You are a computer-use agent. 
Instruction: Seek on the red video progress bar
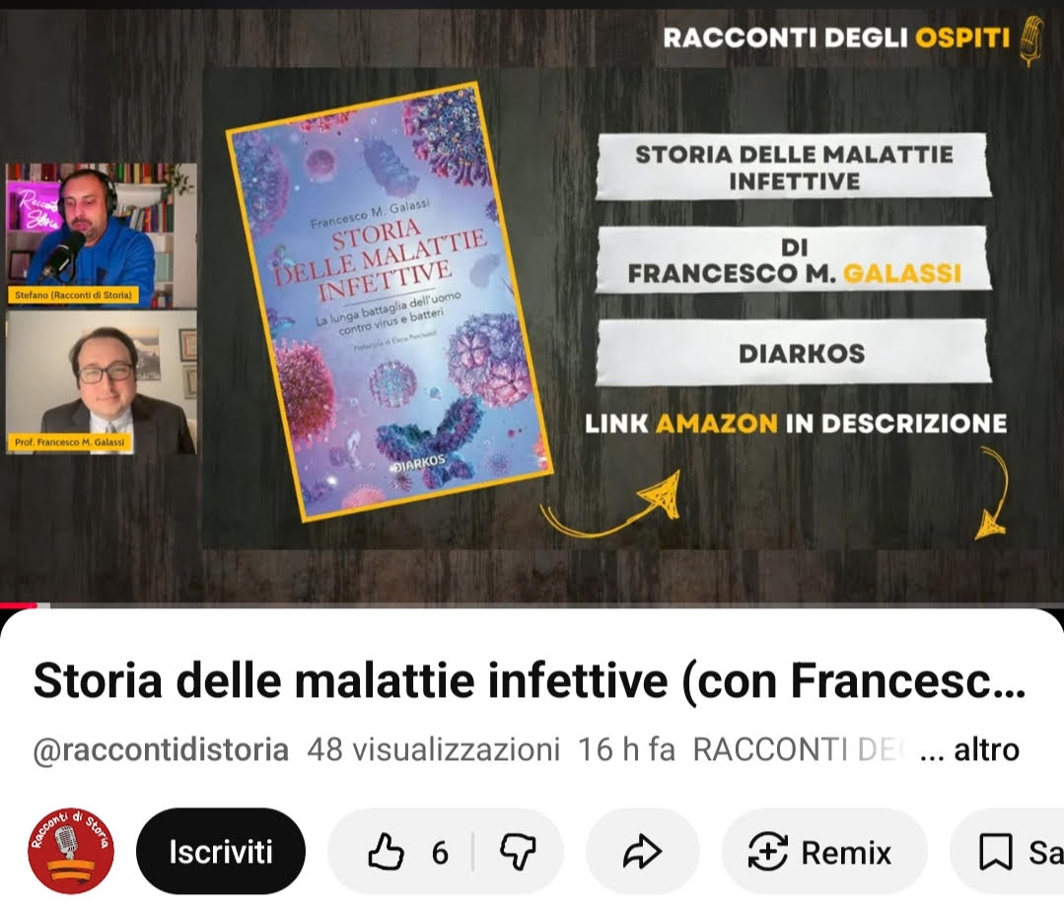(x=532, y=605)
